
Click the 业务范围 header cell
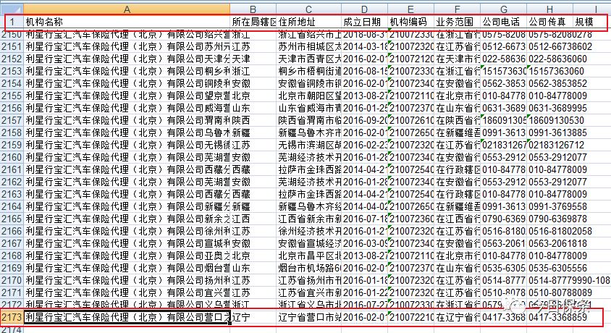tap(457, 22)
